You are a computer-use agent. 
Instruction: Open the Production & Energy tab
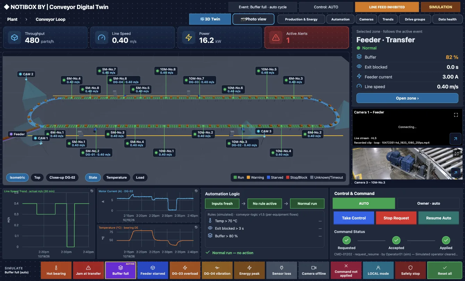301,19
